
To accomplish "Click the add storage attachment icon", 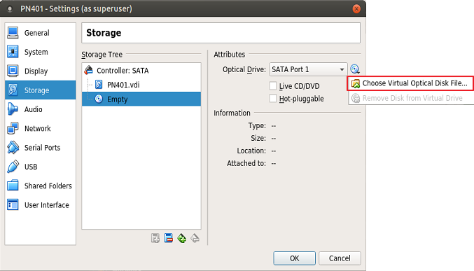I will pyautogui.click(x=181, y=238).
